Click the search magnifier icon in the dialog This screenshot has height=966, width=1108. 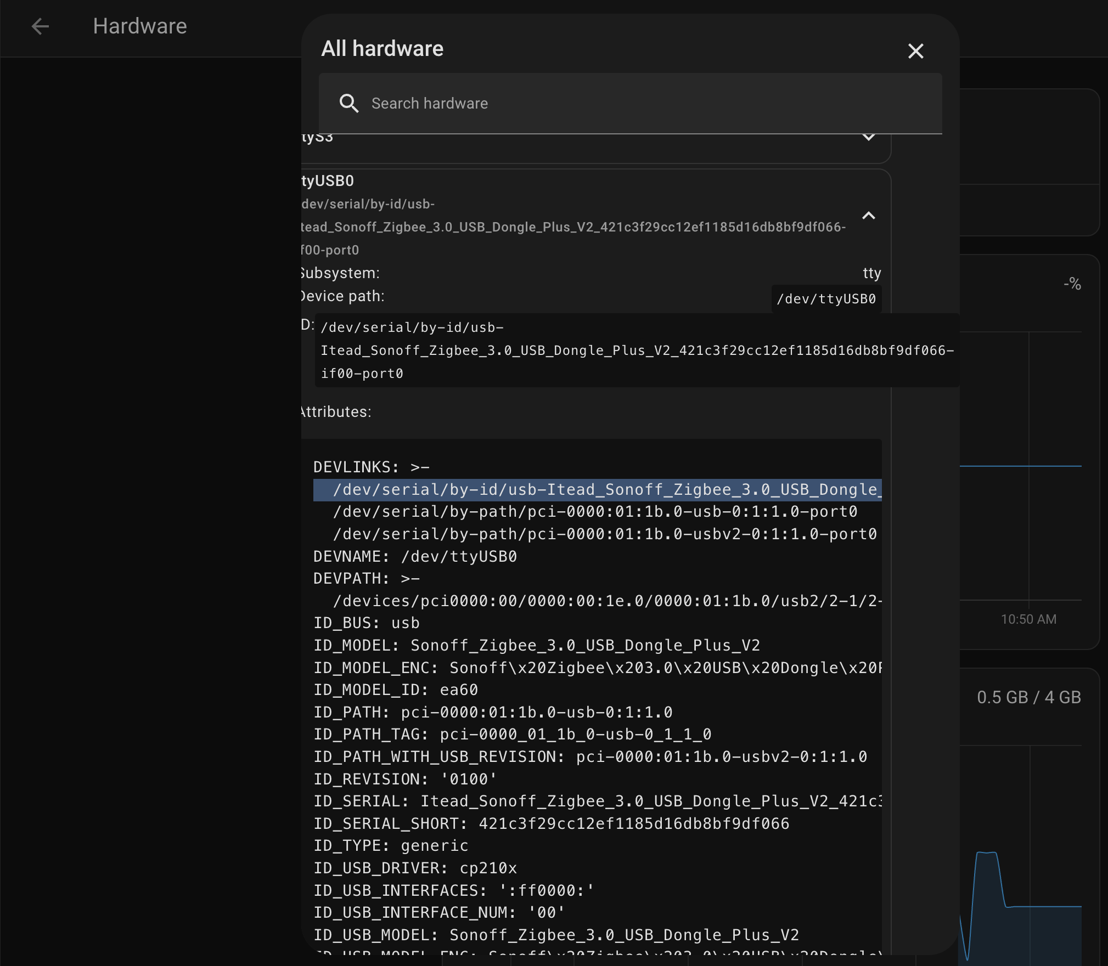(349, 104)
